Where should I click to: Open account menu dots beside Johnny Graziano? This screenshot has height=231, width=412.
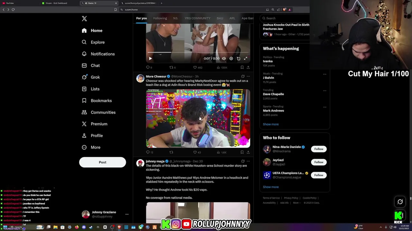[127, 214]
